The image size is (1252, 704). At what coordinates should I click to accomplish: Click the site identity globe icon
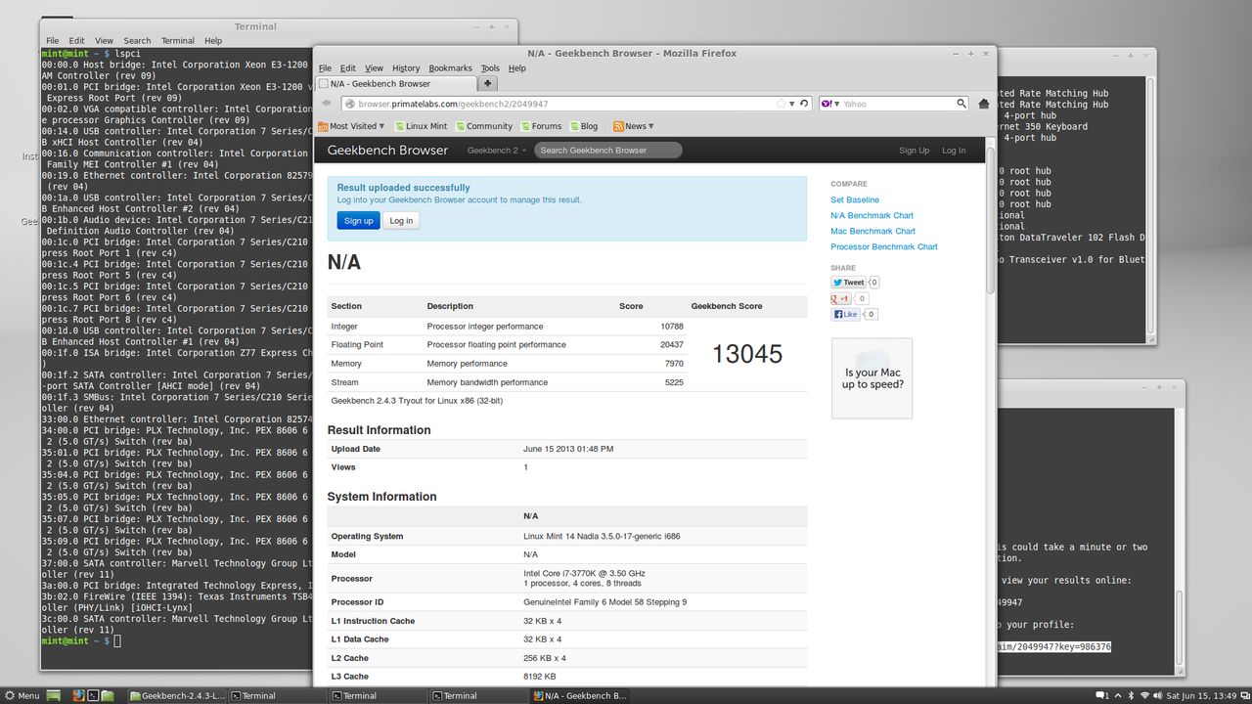pyautogui.click(x=349, y=104)
